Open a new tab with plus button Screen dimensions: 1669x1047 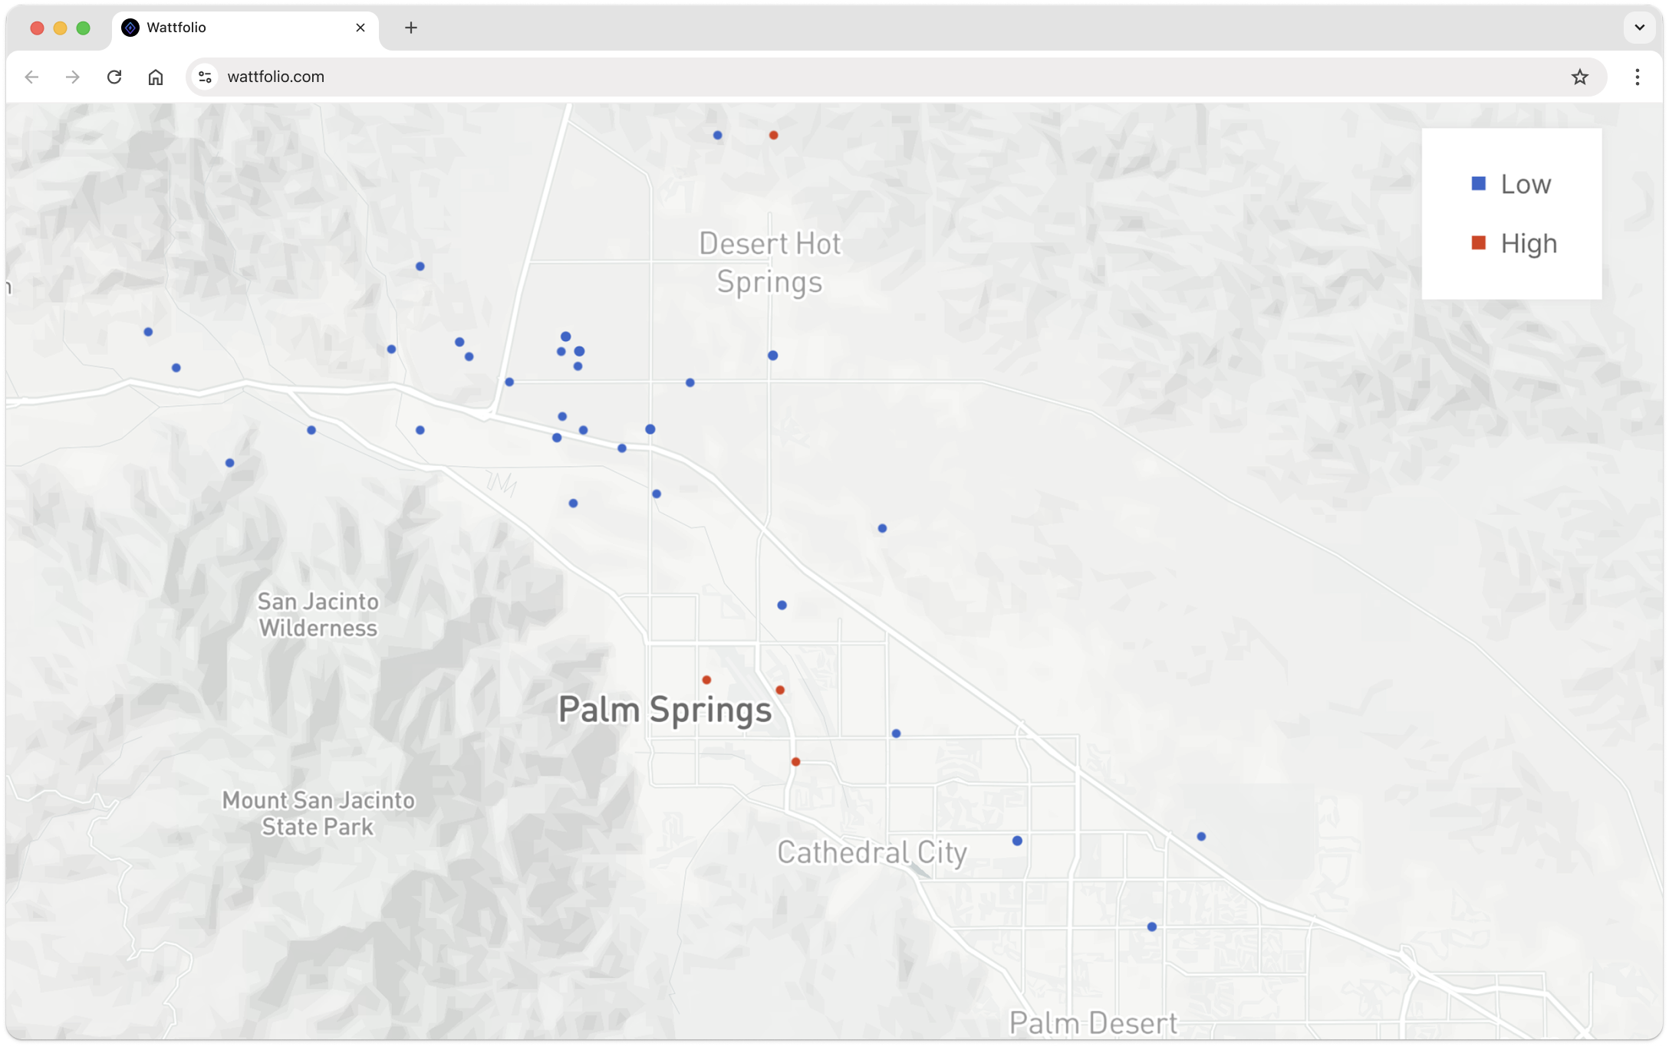[411, 28]
